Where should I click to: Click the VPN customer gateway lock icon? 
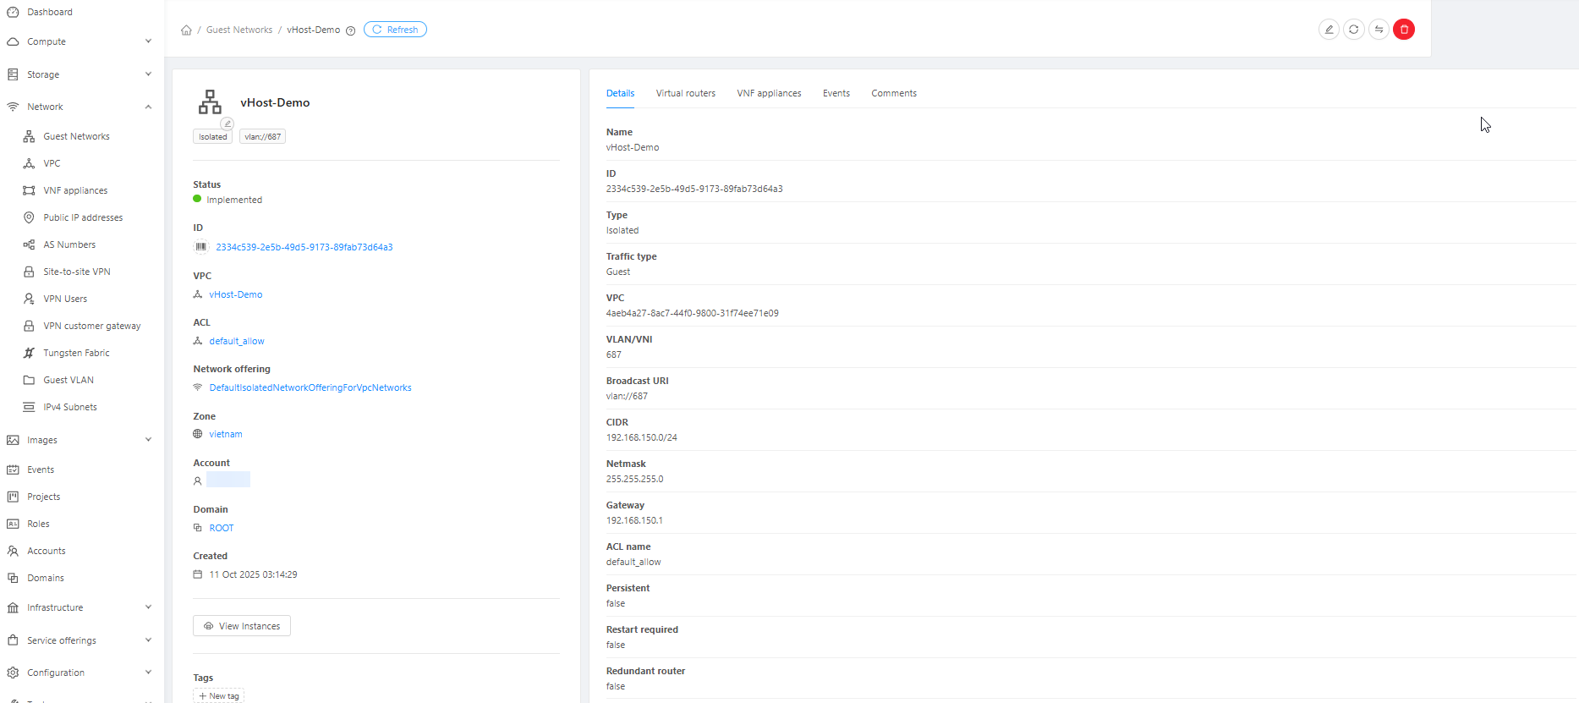pos(29,326)
